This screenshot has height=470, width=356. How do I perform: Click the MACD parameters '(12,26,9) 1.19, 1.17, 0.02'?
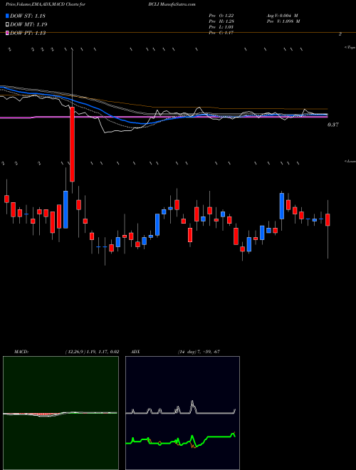coord(92,352)
